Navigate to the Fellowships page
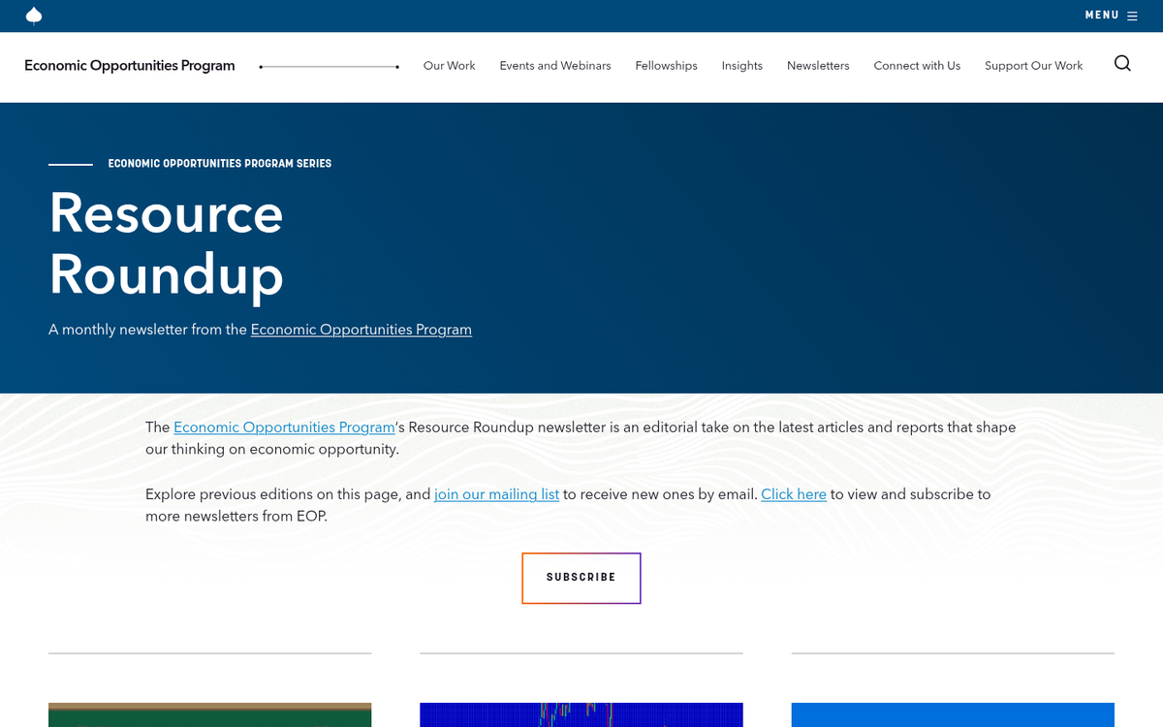The image size is (1163, 727). (666, 66)
